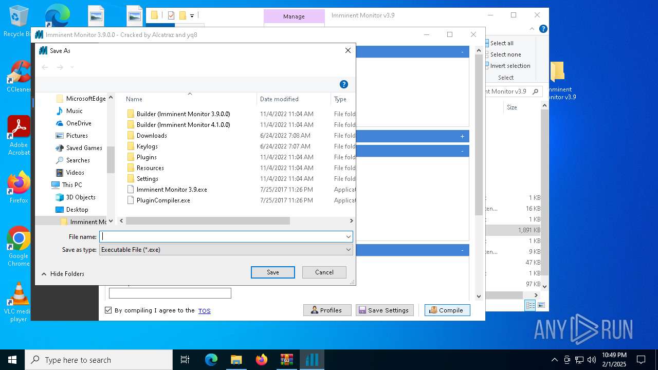Click the navigation tree vertical scrollbar

tap(111, 159)
